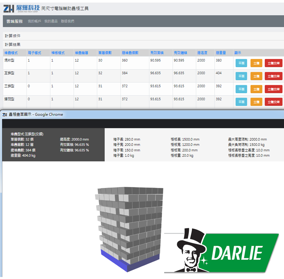The height and width of the screenshot is (279, 284).
Task: Click the 展輝科技 ZH logo
Action: (21, 9)
